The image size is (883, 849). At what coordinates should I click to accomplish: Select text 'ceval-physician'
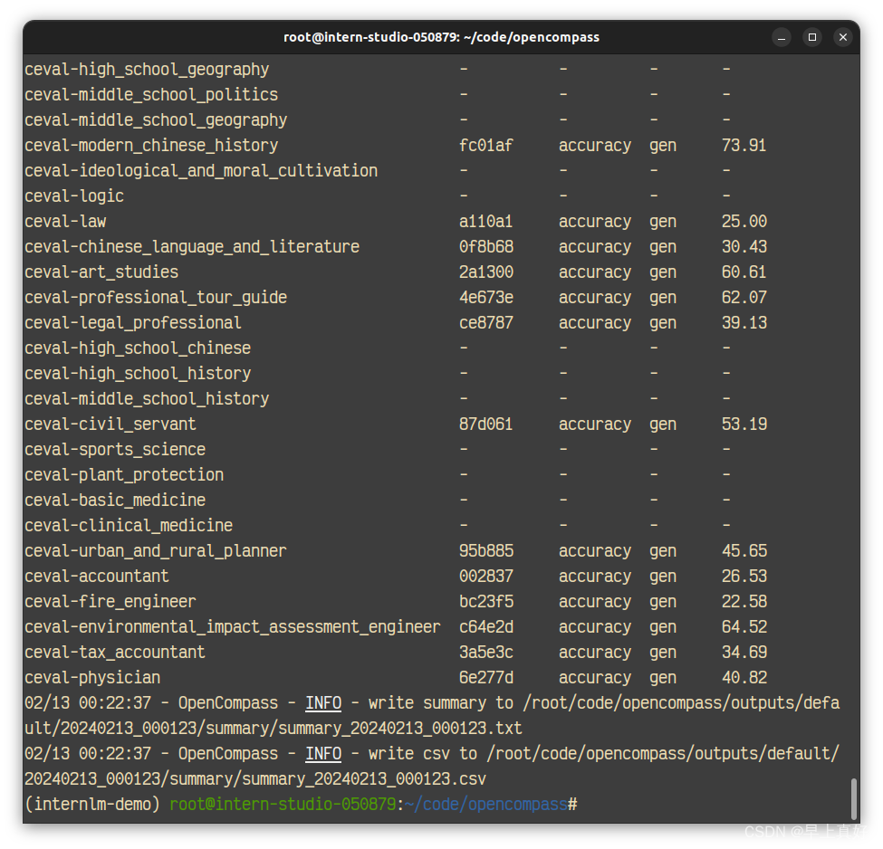[x=92, y=677]
